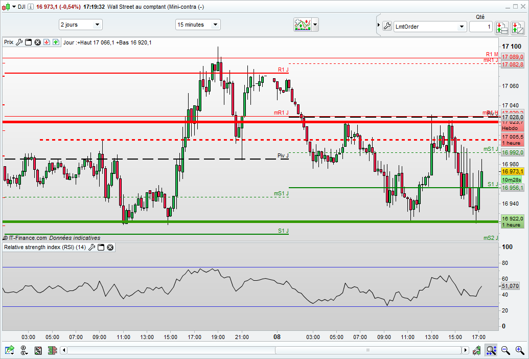
Task: Open the '2 jours' period dropdown
Action: click(81, 25)
